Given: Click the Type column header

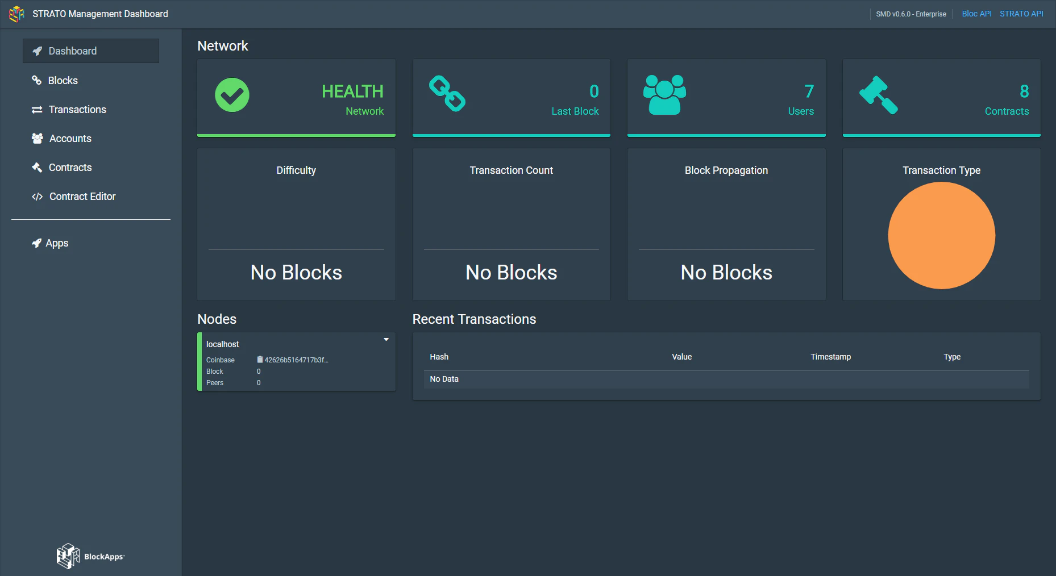Looking at the screenshot, I should coord(952,357).
